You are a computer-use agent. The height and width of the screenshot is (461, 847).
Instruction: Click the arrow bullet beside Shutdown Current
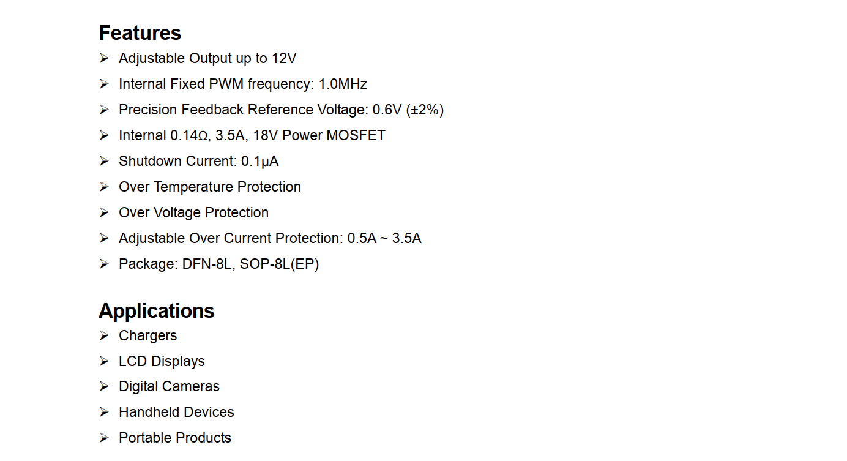tap(104, 161)
